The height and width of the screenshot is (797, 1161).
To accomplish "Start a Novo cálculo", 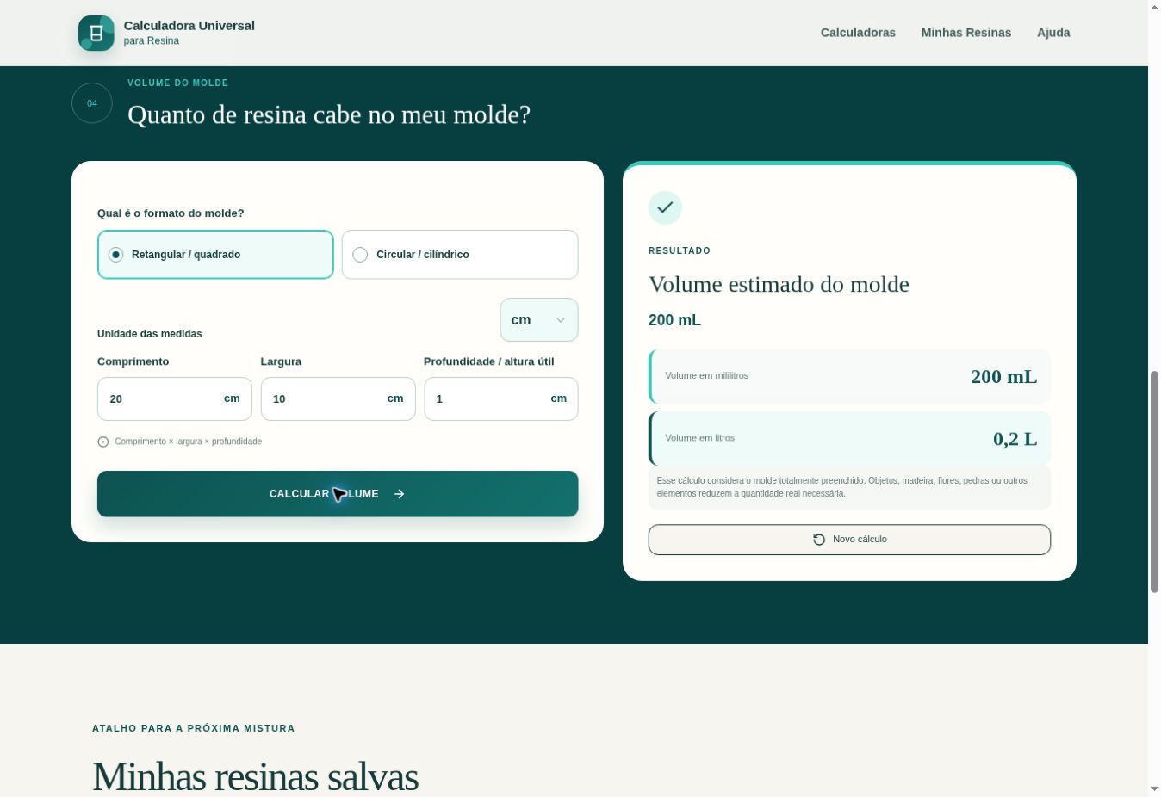I will (849, 540).
